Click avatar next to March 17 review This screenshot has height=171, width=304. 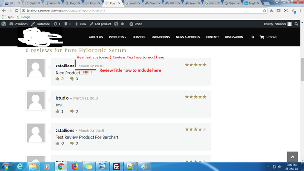tap(36, 68)
